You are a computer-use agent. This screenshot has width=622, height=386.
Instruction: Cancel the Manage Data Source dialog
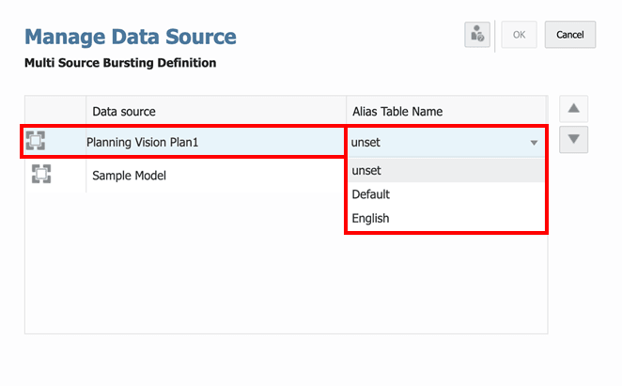pos(570,35)
